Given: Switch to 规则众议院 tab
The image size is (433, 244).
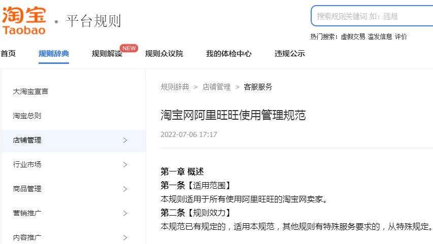Looking at the screenshot, I should pyautogui.click(x=164, y=54).
